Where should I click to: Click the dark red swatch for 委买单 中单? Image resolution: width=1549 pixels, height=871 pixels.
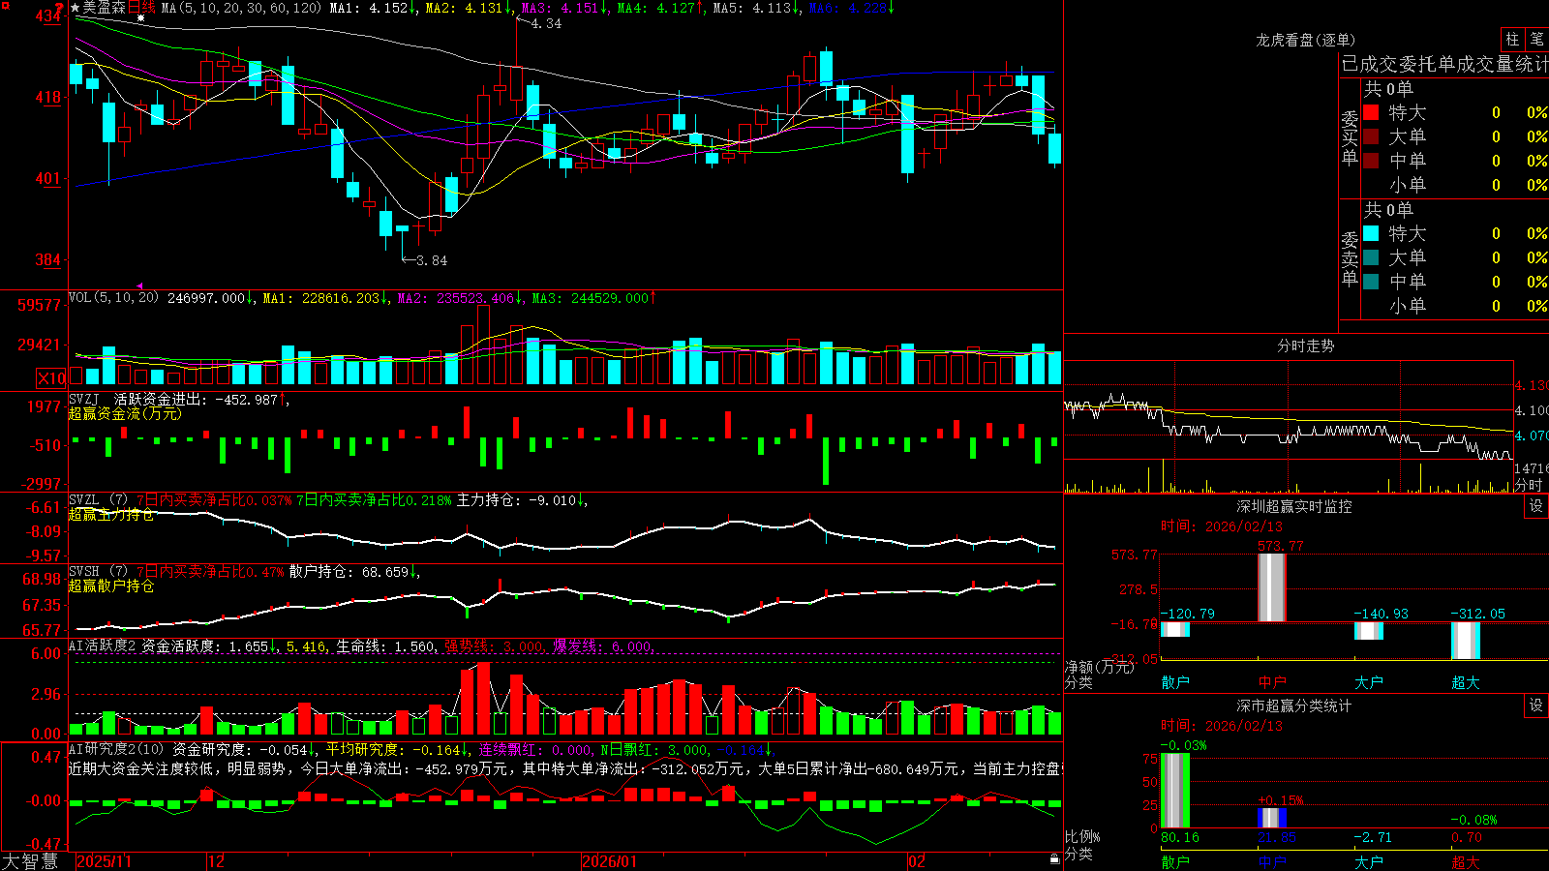coord(1371,161)
